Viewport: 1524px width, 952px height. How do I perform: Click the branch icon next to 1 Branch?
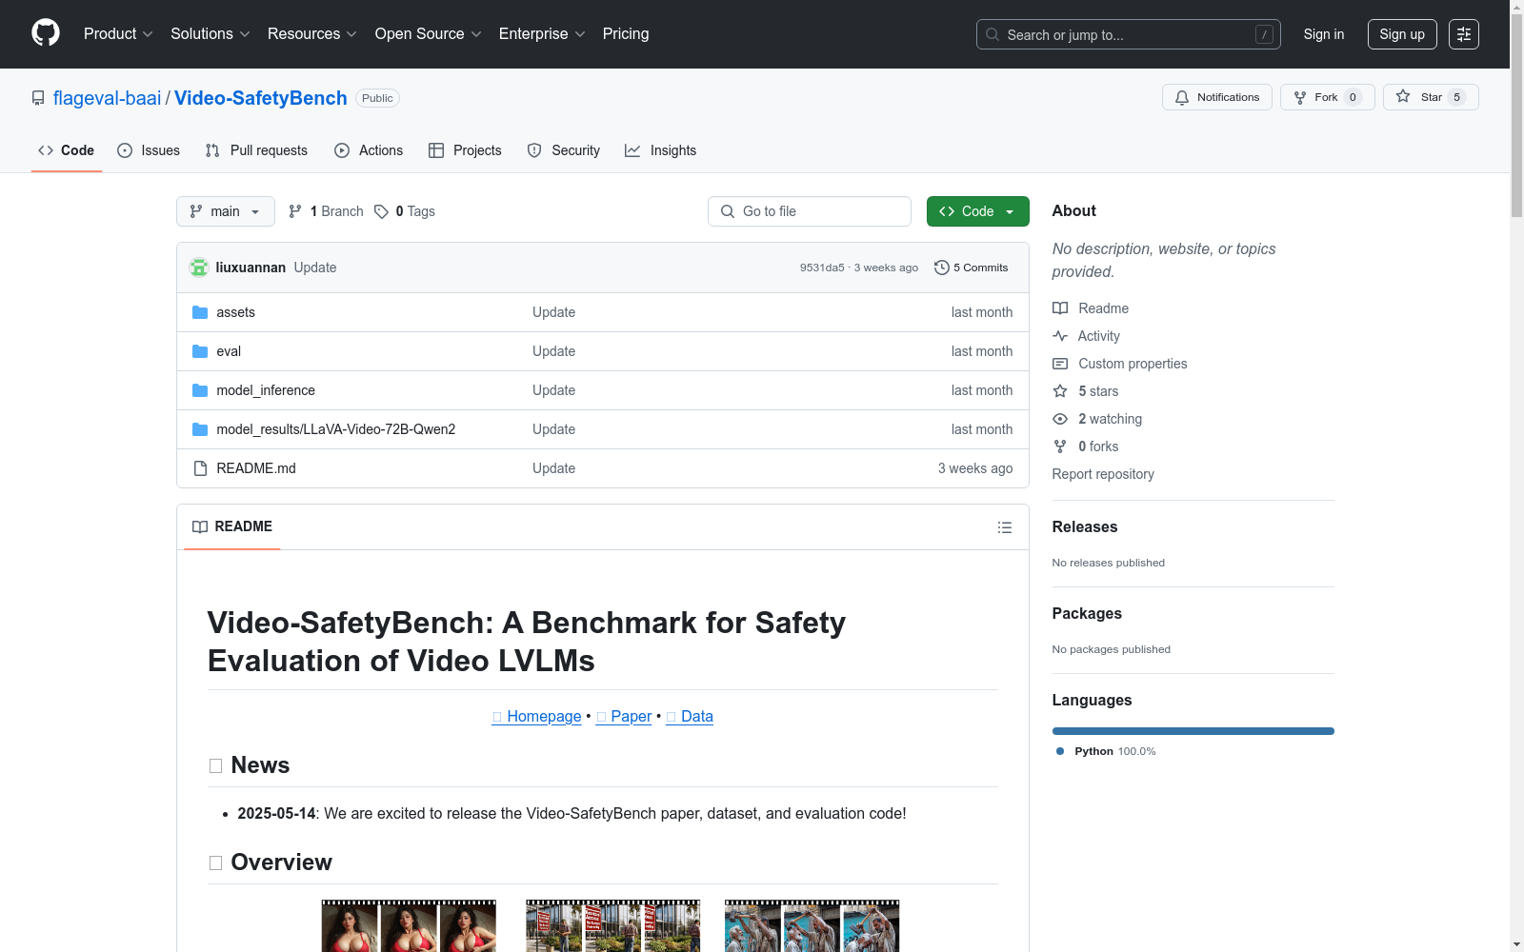[x=295, y=211]
